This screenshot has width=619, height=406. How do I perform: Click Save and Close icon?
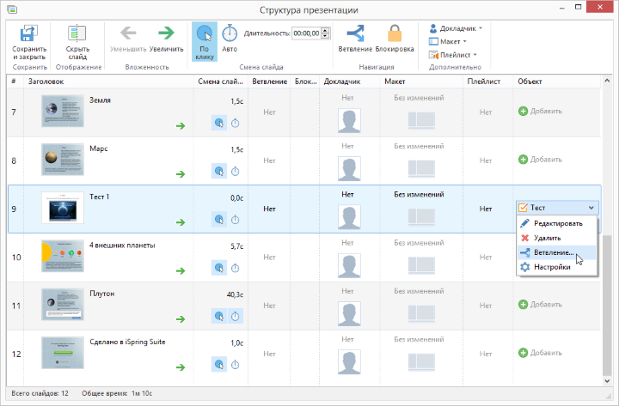pos(29,33)
